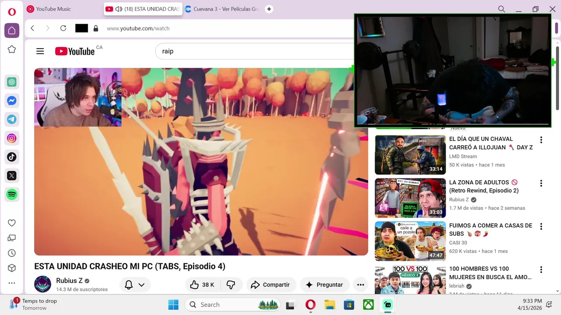561x315 pixels.
Task: Open the lebriah channel link
Action: pos(457,286)
